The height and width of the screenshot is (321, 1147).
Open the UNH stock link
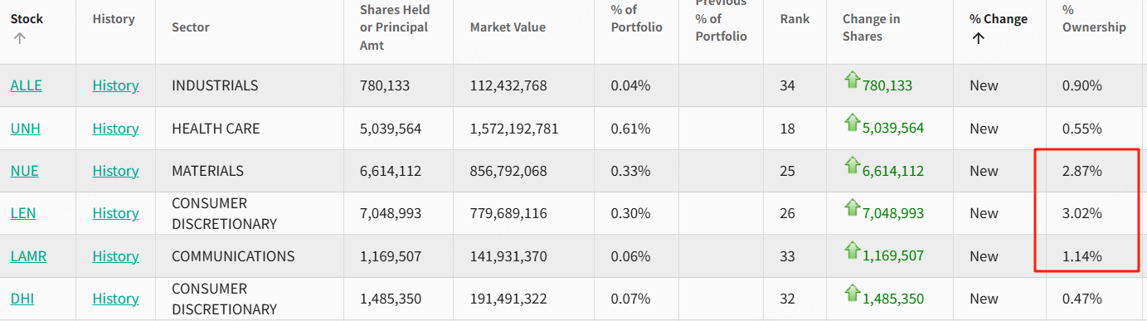26,129
